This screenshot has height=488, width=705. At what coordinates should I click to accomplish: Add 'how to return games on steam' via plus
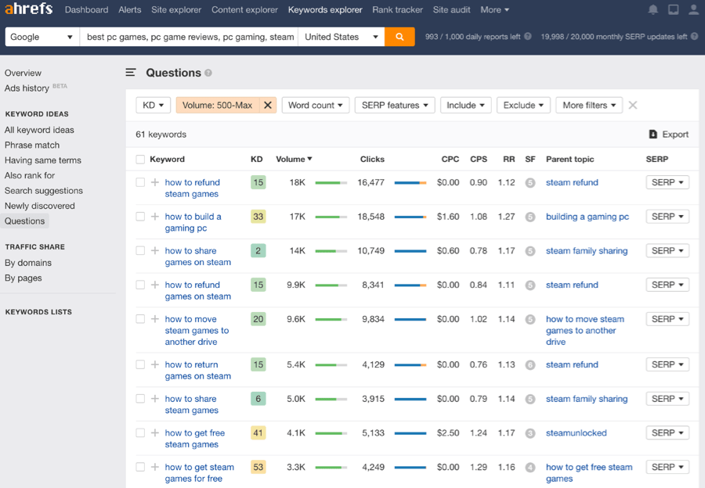(154, 364)
